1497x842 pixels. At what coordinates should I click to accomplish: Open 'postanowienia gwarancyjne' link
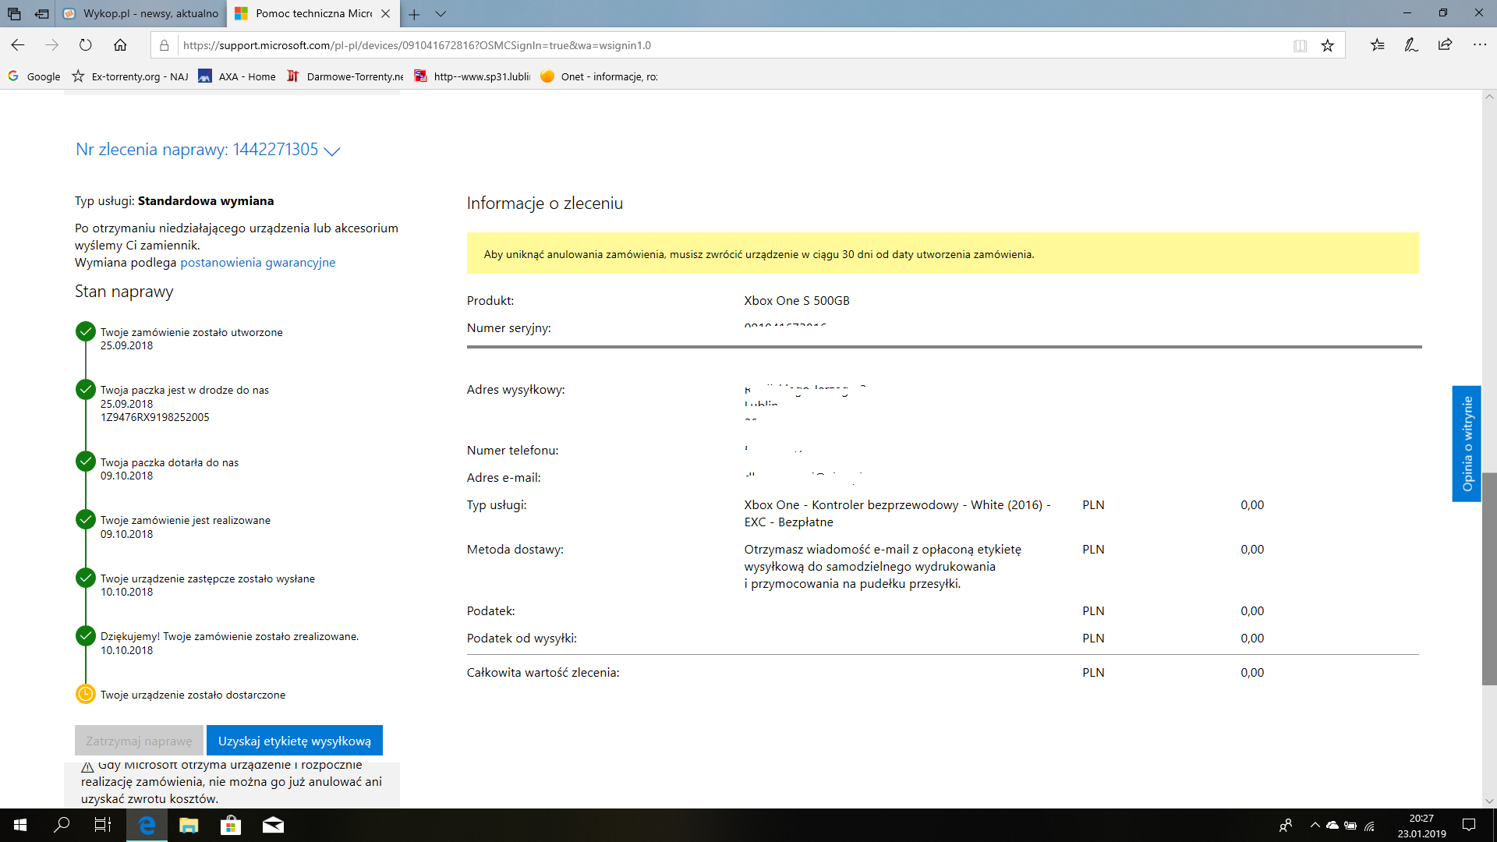tap(258, 263)
